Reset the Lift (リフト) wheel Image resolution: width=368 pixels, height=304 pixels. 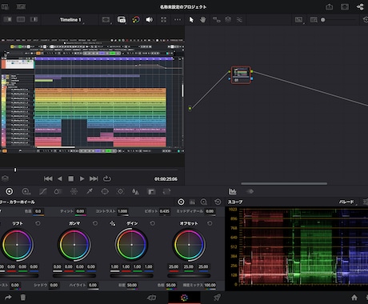[38, 223]
